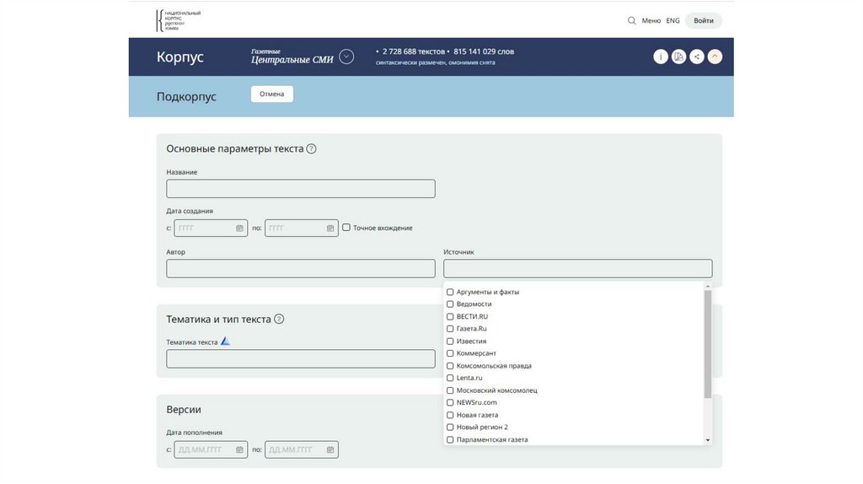Click the Войти login button

point(703,21)
